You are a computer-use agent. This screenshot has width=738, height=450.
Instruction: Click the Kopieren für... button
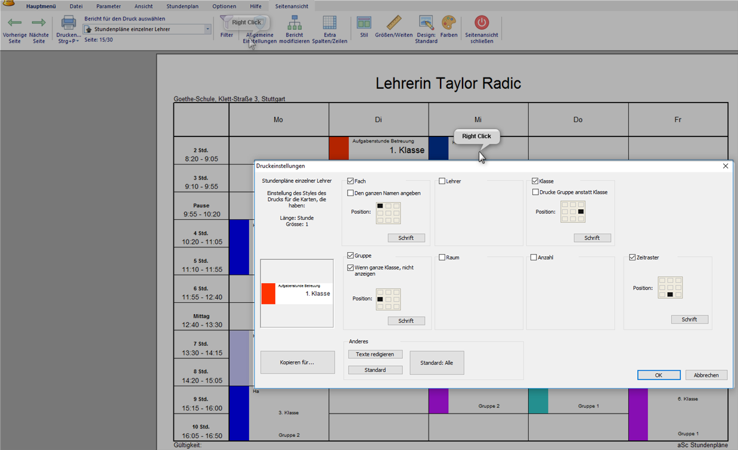point(297,362)
